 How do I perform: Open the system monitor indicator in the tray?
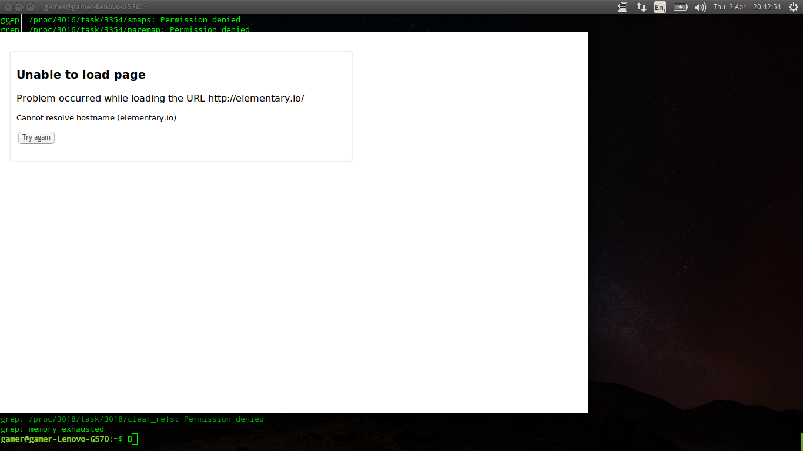(623, 7)
